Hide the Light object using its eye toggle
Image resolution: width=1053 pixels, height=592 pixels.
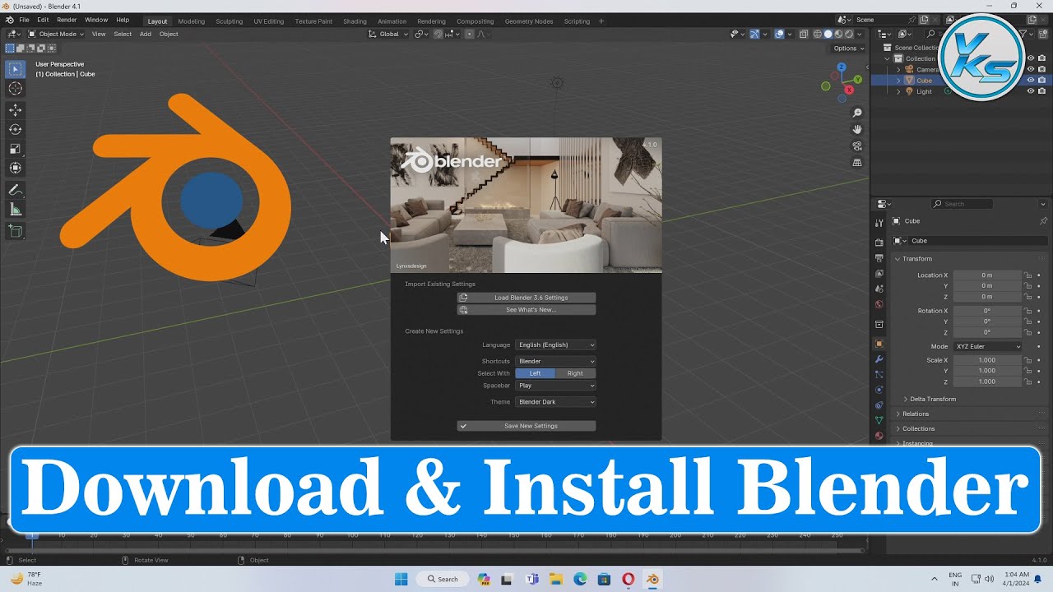coord(1031,90)
